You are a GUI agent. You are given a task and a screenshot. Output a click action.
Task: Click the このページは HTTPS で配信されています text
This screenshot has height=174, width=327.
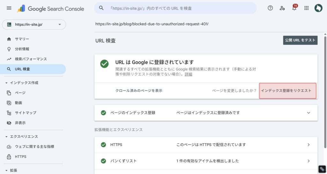211,145
